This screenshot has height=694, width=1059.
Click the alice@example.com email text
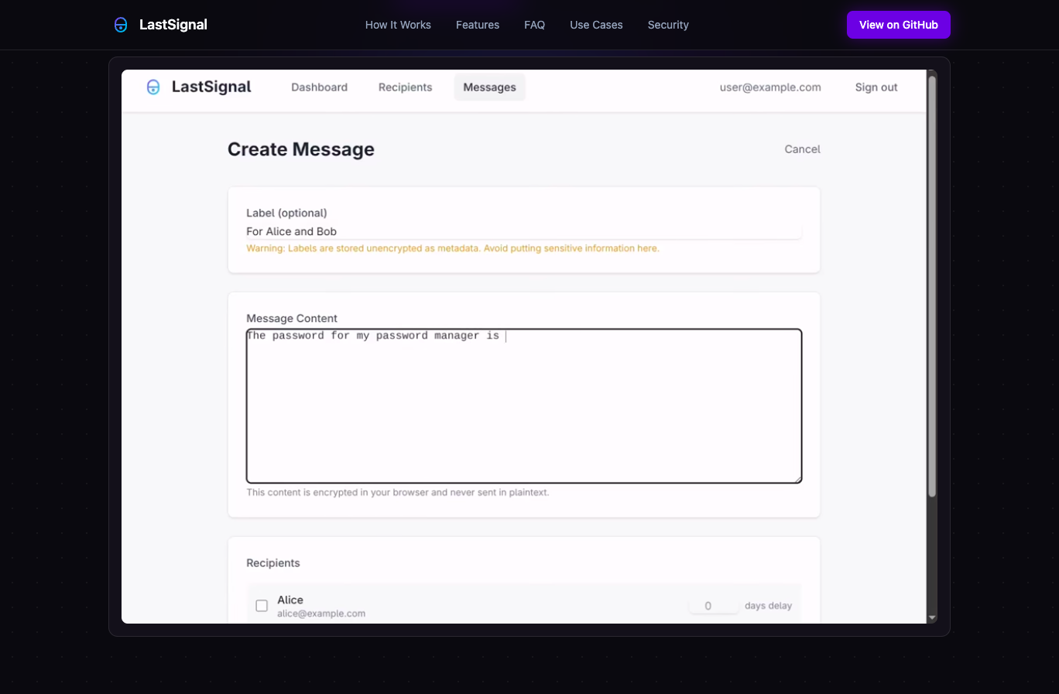click(x=321, y=614)
